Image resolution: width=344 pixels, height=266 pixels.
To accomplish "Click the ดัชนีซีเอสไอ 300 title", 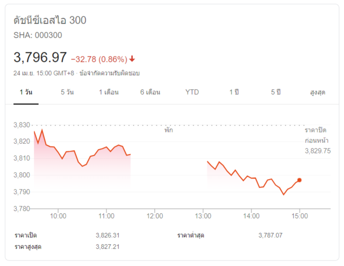I will (x=50, y=20).
